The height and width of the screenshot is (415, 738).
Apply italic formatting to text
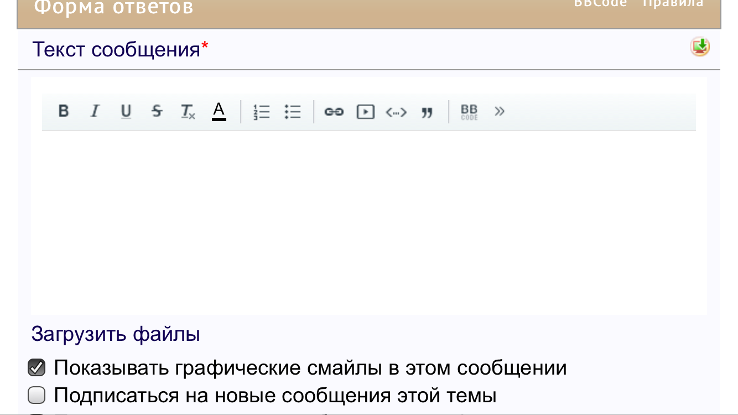(95, 111)
